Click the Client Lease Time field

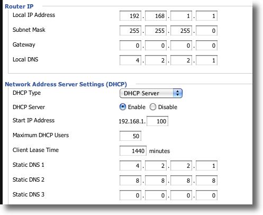point(133,151)
